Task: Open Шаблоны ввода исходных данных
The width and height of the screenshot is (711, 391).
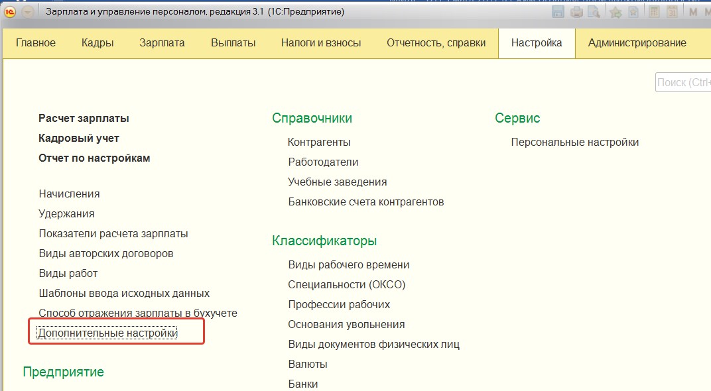Action: click(x=124, y=294)
